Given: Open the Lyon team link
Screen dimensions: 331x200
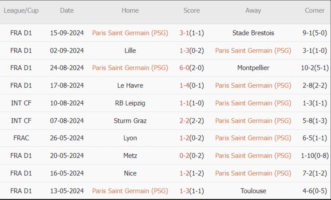Looking at the screenshot, I should point(130,138).
